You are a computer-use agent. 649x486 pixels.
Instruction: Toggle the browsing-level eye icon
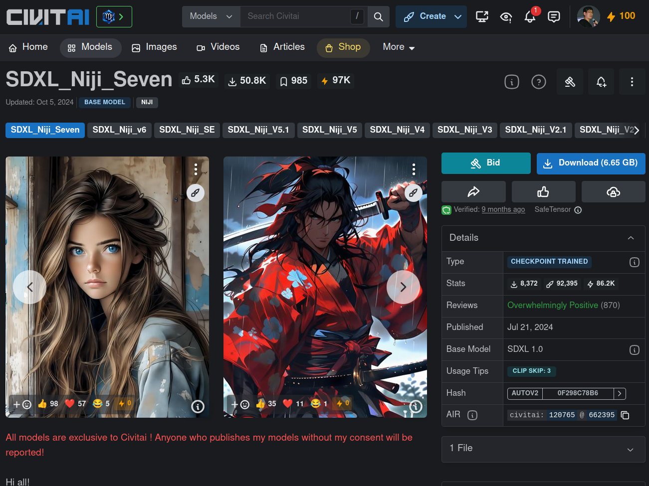(506, 17)
